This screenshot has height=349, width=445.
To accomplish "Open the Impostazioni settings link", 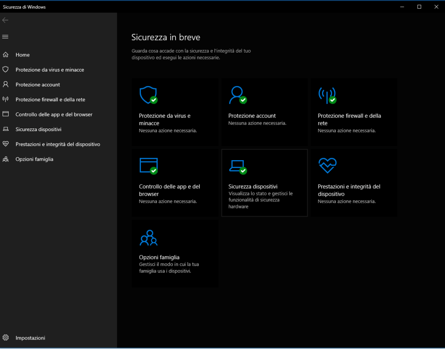I will click(30, 338).
